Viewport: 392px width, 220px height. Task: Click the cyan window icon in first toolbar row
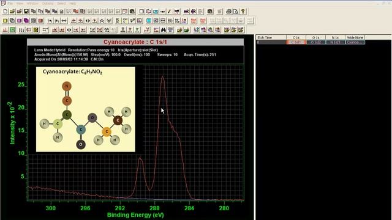156,11
